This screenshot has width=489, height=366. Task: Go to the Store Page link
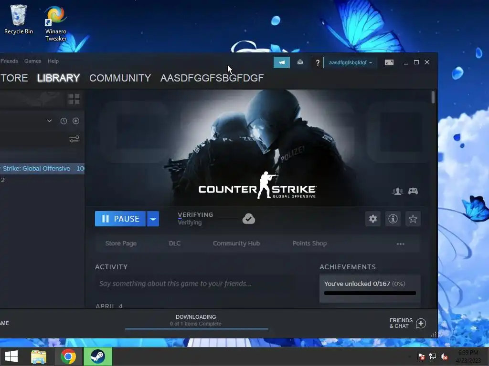tap(121, 244)
